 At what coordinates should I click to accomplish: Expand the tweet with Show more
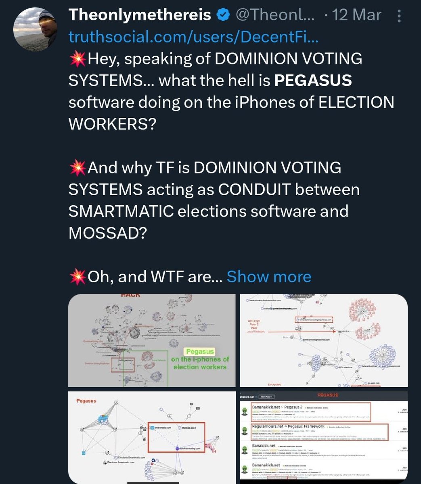(269, 277)
